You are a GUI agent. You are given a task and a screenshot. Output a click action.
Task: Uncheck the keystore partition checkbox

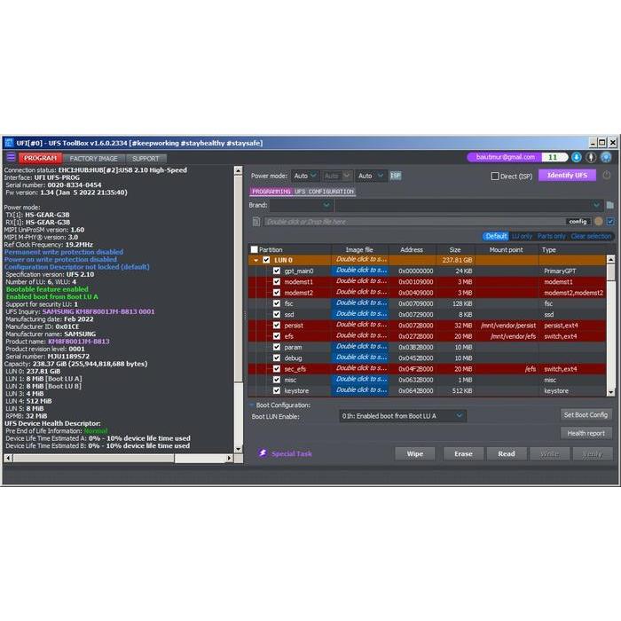coord(277,390)
